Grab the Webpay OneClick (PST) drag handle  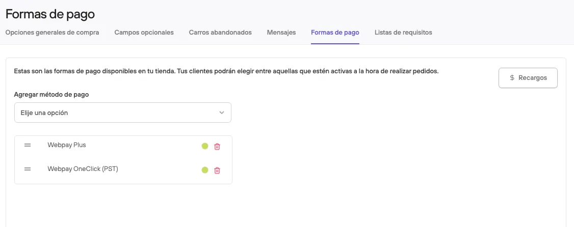point(28,169)
